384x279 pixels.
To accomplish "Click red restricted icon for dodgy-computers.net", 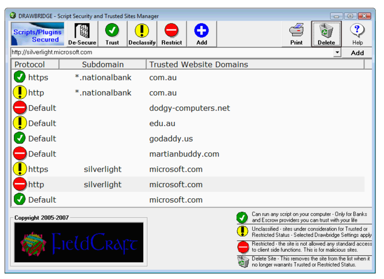I will coord(20,107).
